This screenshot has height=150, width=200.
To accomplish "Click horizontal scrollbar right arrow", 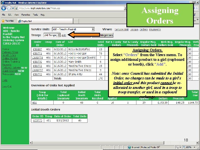I will (197, 143).
